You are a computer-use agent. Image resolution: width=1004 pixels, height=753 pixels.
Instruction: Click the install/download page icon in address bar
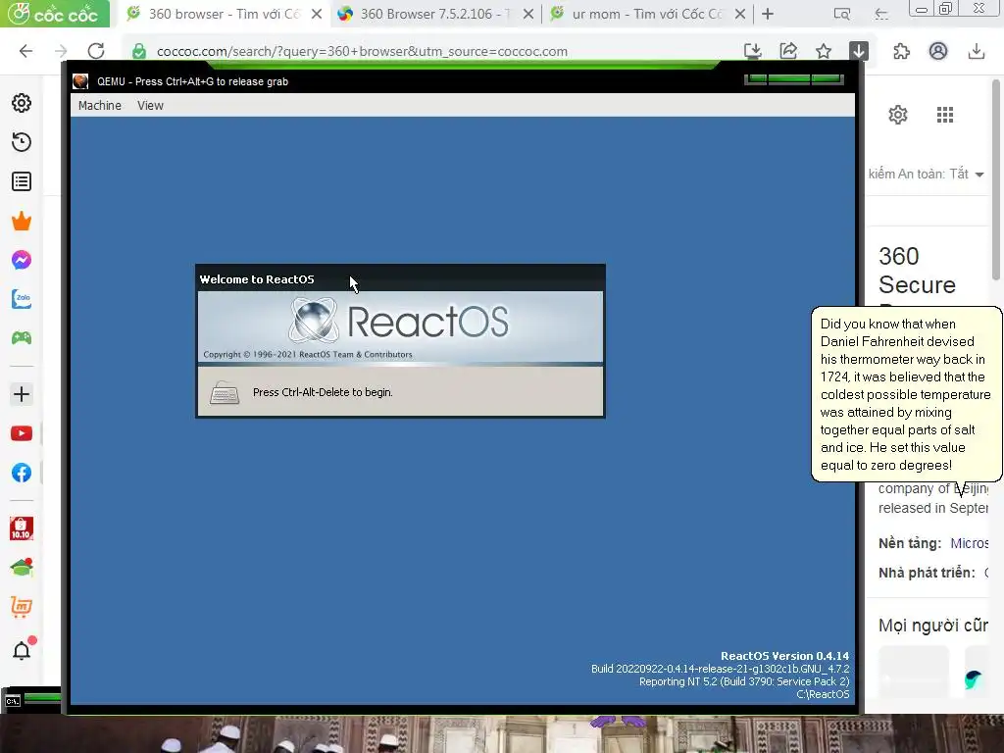(x=753, y=51)
